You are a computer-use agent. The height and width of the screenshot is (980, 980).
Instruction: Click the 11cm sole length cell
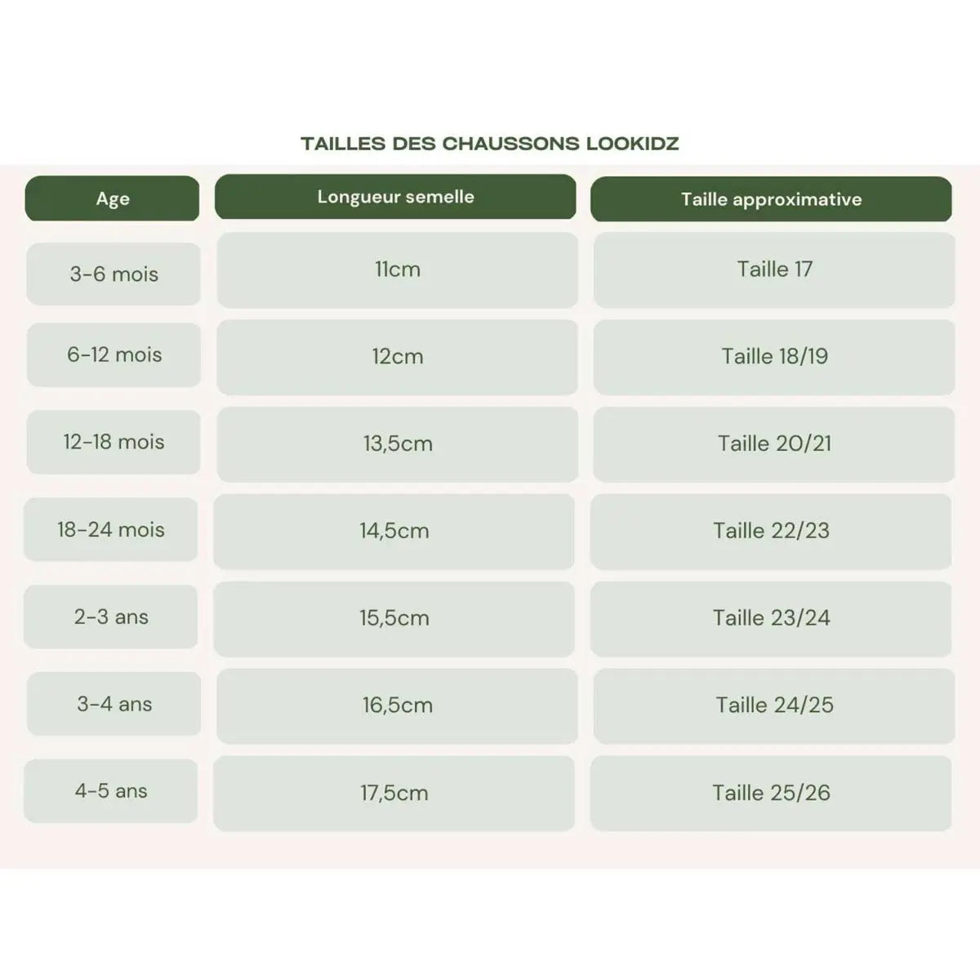(x=398, y=269)
